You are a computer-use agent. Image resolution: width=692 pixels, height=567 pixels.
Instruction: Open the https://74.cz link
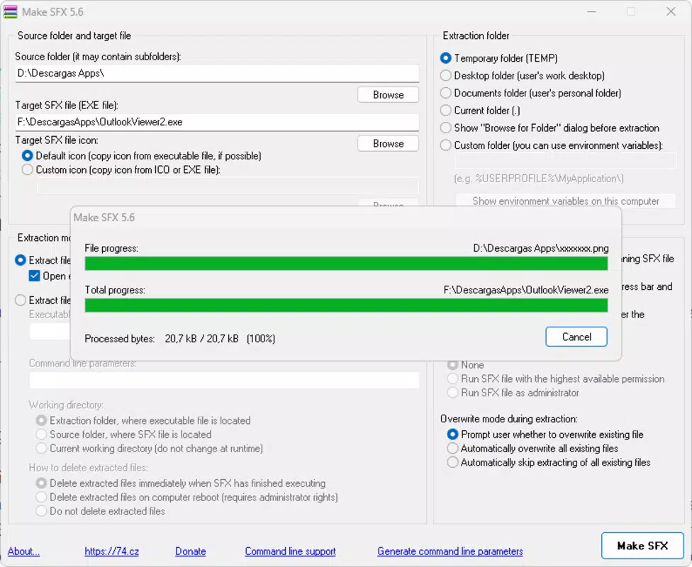111,551
